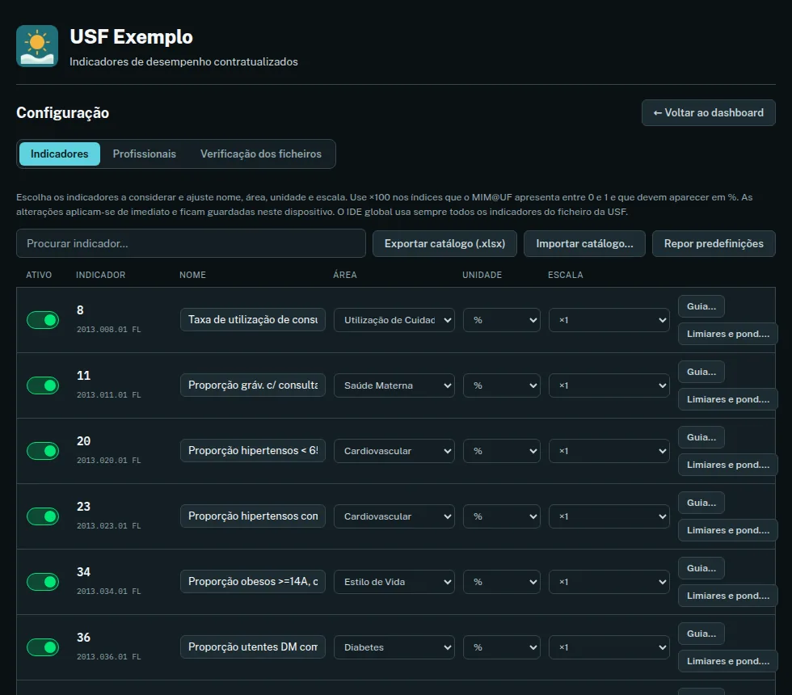Open Limiares e pond... for indicator 20
792x695 pixels.
(x=728, y=465)
